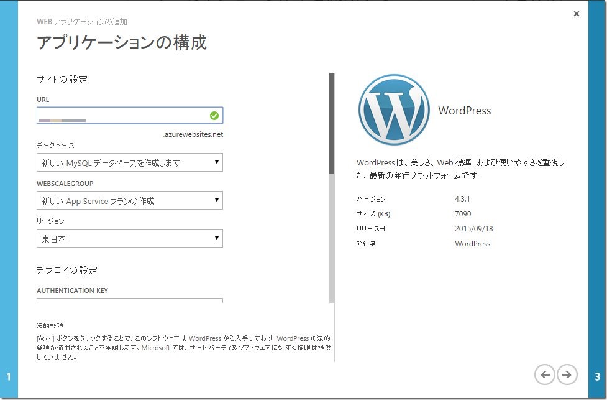Click the back navigation arrow icon
Image resolution: width=607 pixels, height=400 pixels.
[x=545, y=375]
